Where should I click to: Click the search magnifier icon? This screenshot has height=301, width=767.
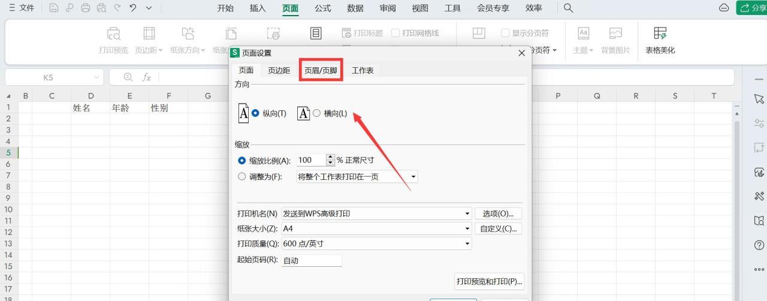point(569,8)
